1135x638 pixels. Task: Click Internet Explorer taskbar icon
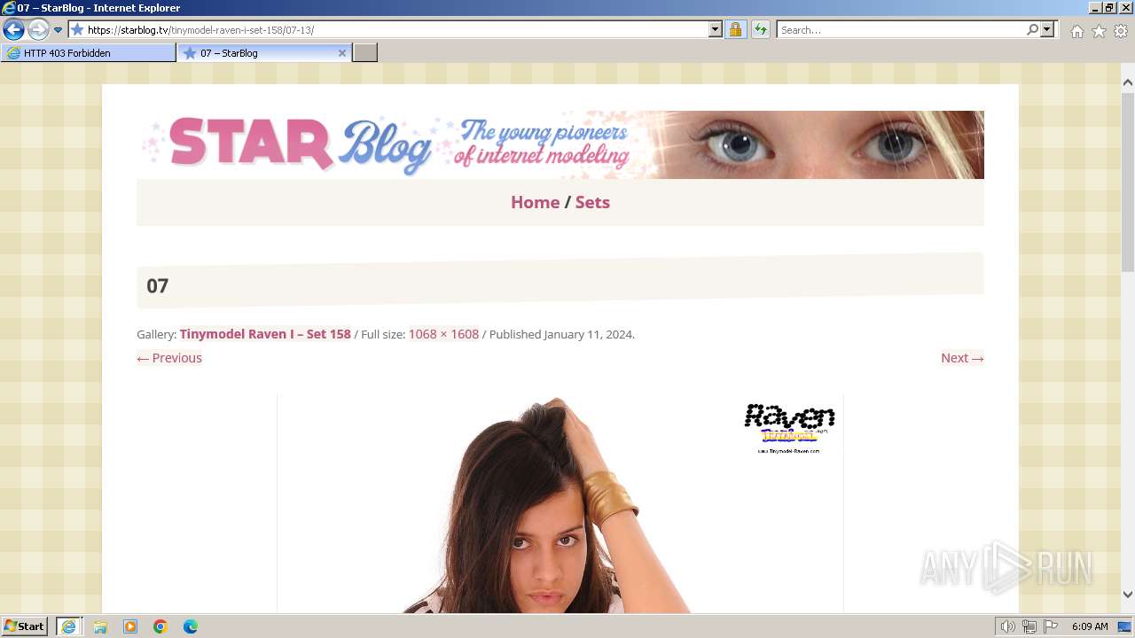[x=68, y=626]
